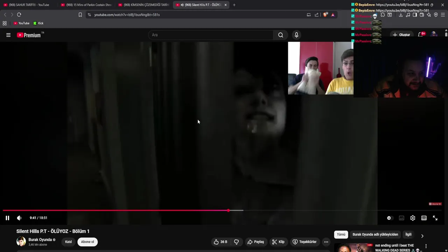
Task: Go forward in browser history
Action: (12, 15)
